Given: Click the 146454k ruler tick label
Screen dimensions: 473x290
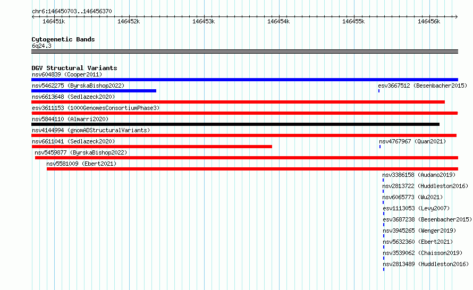Looking at the screenshot, I should (278, 21).
